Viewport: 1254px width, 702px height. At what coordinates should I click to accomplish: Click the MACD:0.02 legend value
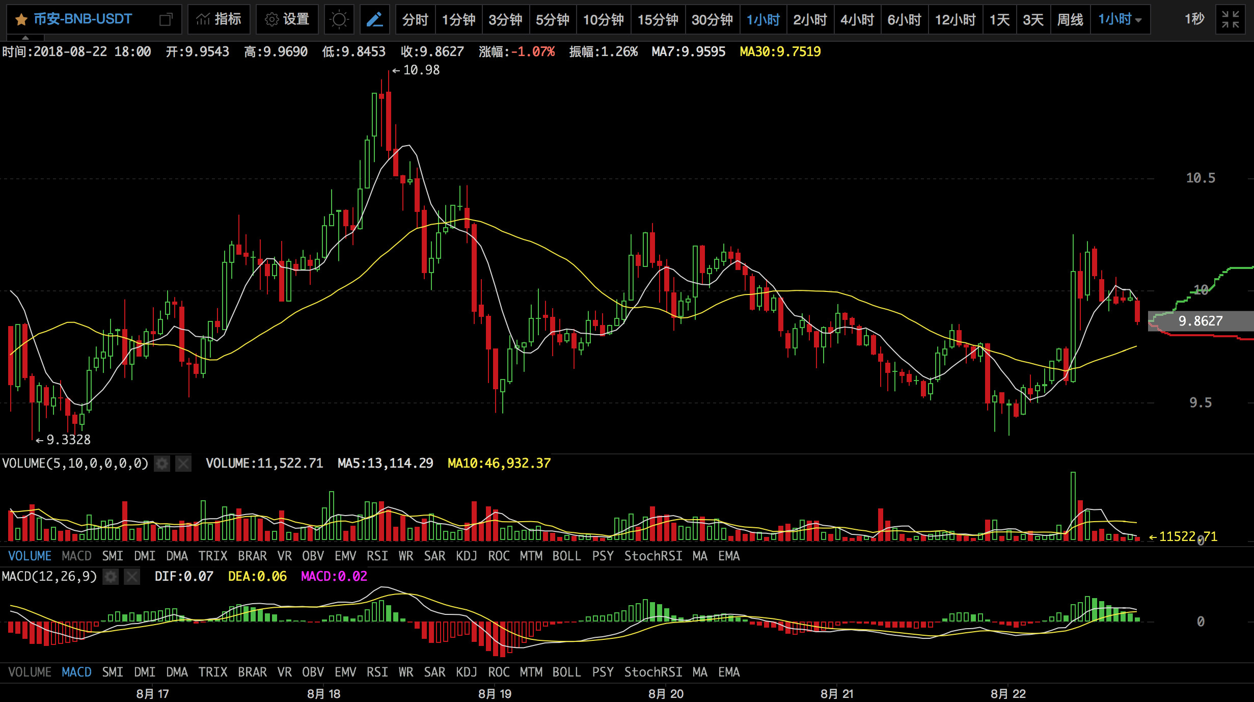(334, 577)
